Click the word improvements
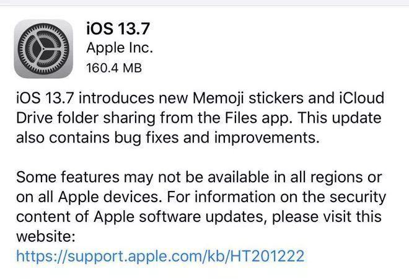This screenshot has height=279, width=409. pyautogui.click(x=267, y=138)
